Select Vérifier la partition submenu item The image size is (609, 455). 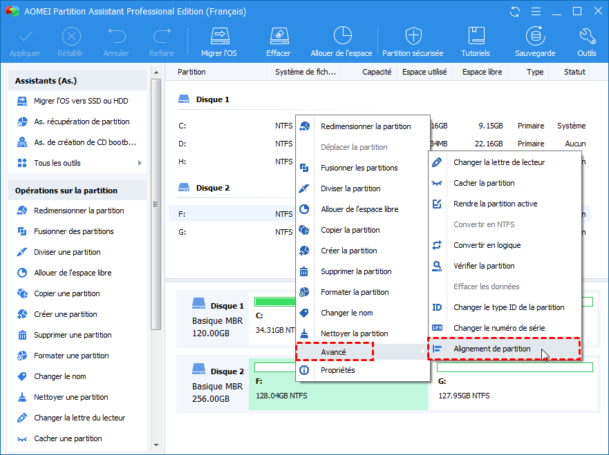pyautogui.click(x=505, y=266)
